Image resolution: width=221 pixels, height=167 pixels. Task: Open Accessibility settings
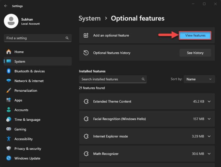[38, 139]
